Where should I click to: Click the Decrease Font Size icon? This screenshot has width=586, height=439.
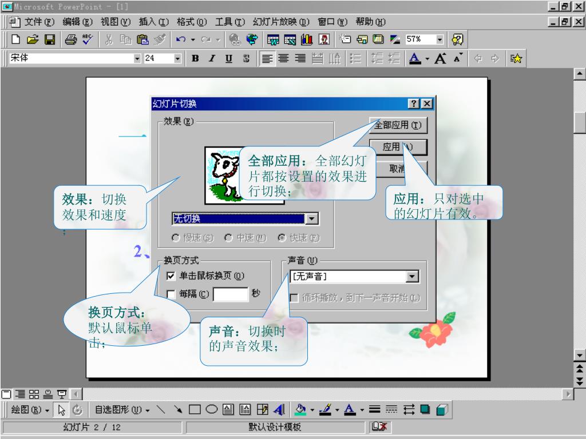[458, 58]
